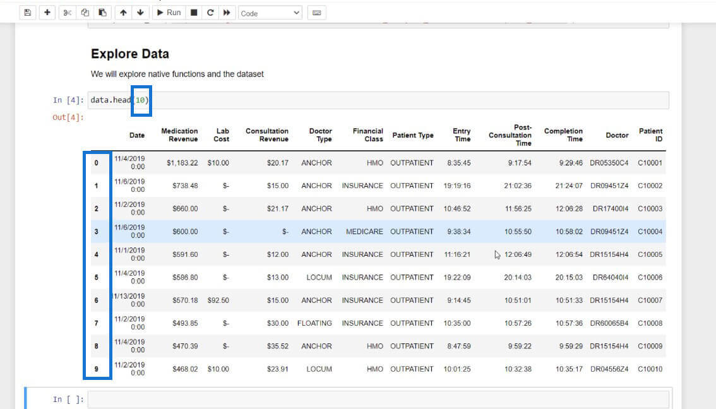Click the Out[4] output prompt area

pyautogui.click(x=68, y=117)
